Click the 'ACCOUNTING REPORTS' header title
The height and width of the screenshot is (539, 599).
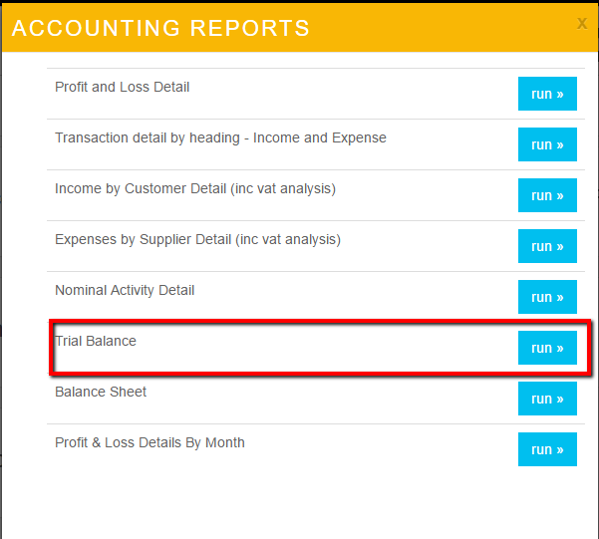tap(160, 28)
